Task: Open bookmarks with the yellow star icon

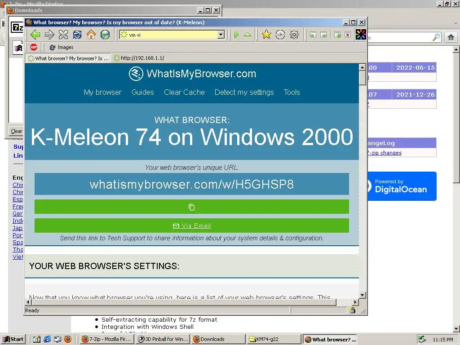Action: click(x=266, y=35)
